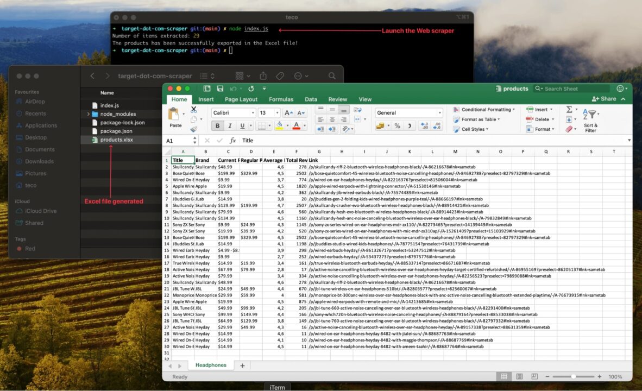Open the font size 13 dropdown
Viewport: 642px width, 391px height.
tap(277, 112)
